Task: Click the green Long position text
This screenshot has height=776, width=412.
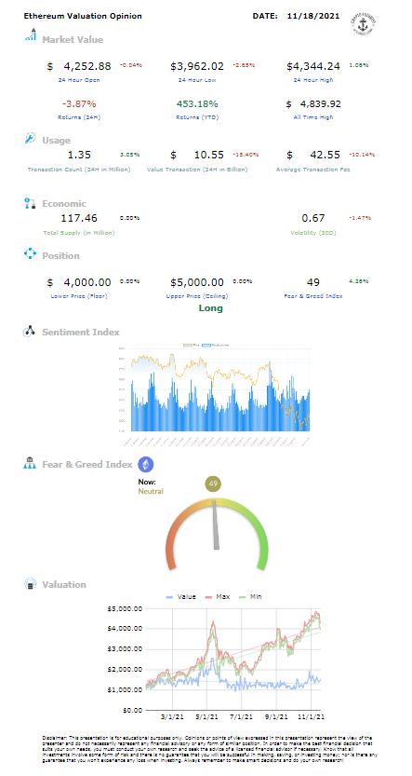Action: (x=211, y=308)
